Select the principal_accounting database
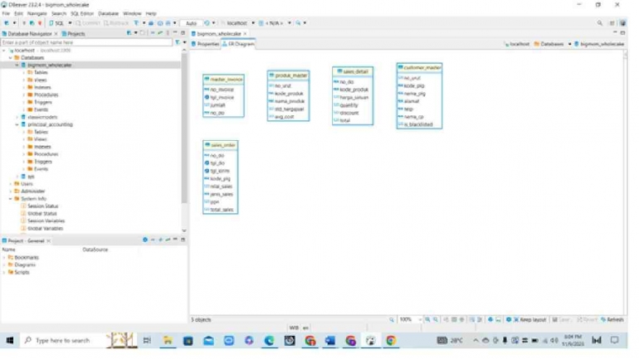The height and width of the screenshot is (359, 639). 50,124
